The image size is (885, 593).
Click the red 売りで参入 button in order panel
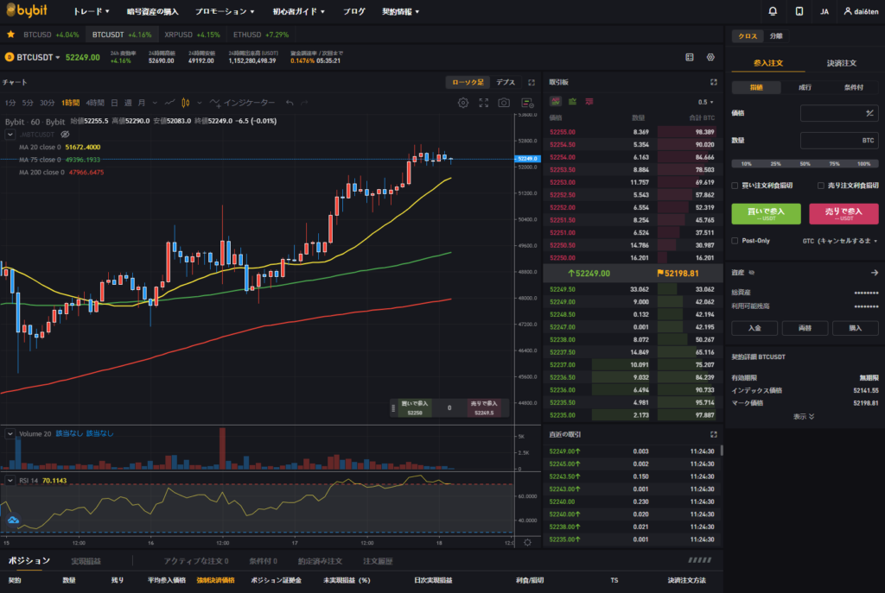(844, 214)
